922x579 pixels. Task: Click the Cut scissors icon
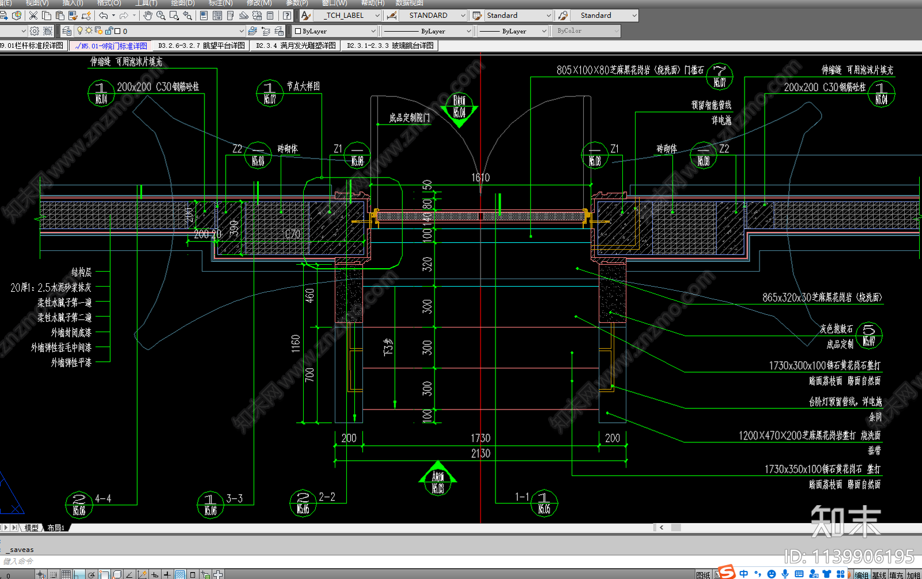(33, 16)
